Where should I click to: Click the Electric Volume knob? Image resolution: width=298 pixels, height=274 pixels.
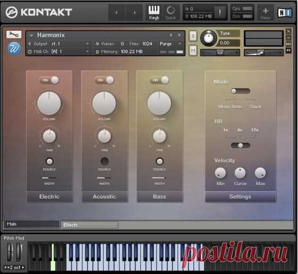(49, 104)
